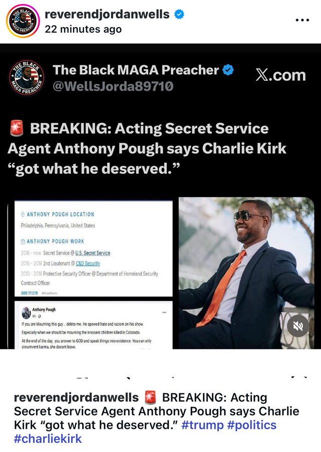The height and width of the screenshot is (452, 321).
Task: Tap the #trump hashtag
Action: [202, 425]
